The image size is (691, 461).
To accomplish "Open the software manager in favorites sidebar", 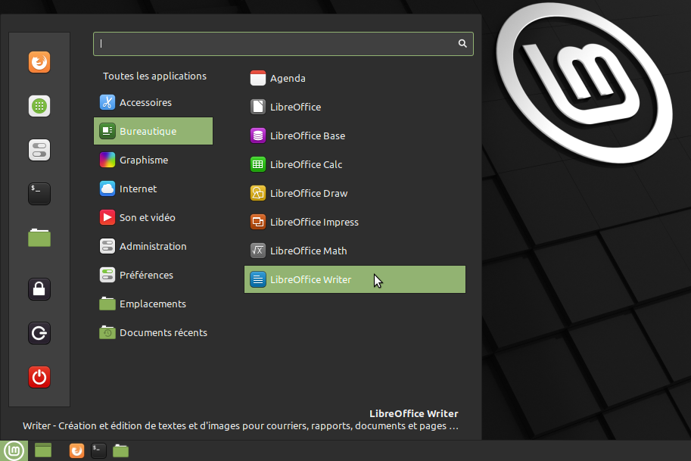I will coord(39,106).
